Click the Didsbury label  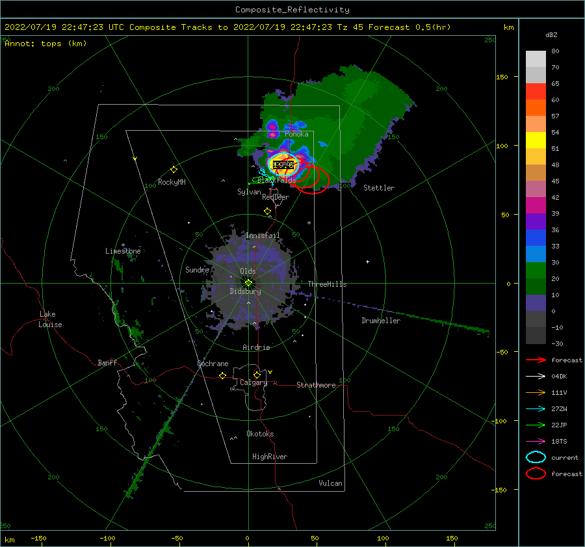coord(246,291)
